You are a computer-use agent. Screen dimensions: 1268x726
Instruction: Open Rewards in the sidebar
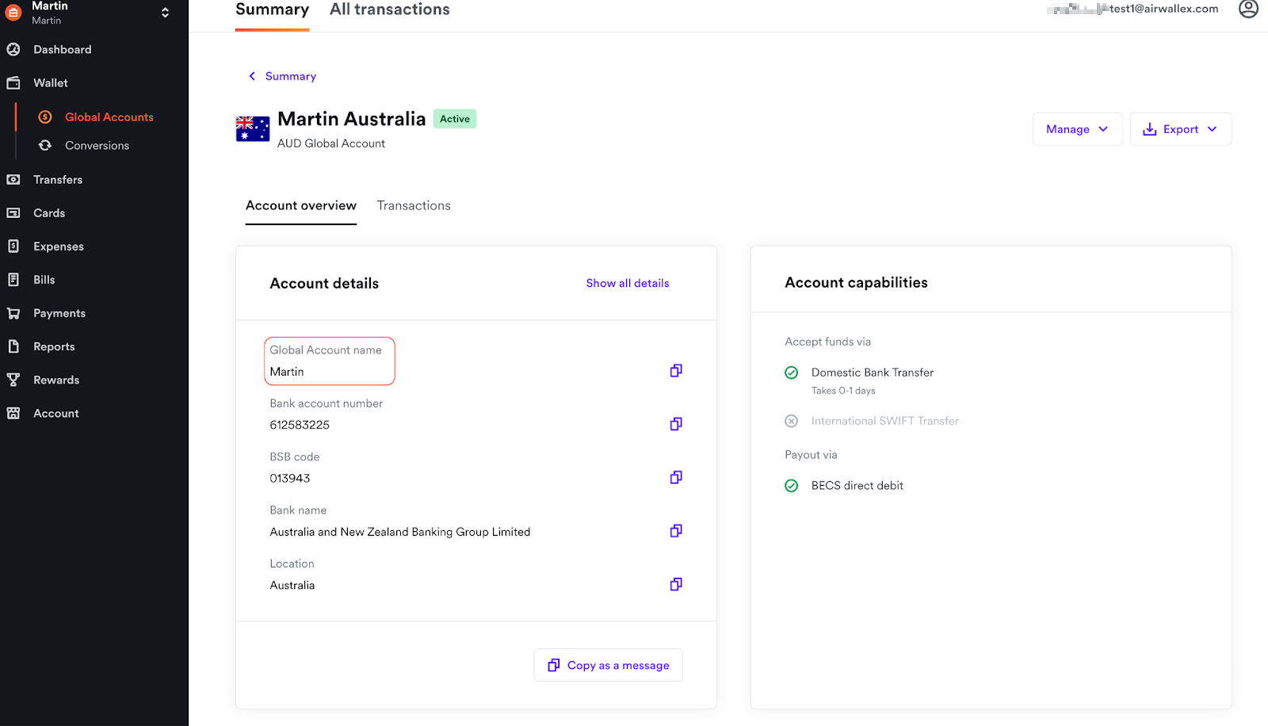tap(55, 380)
